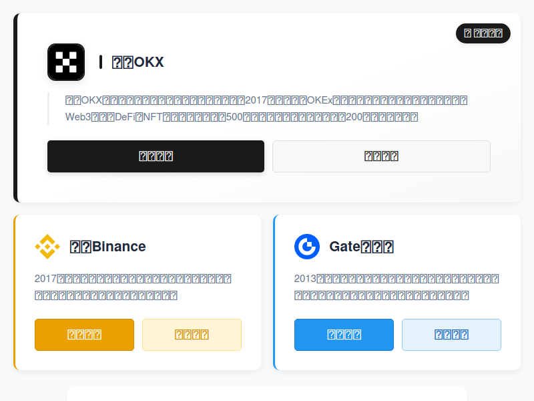Click the light gray outlined button in OKX card
The image size is (534, 401).
(381, 156)
